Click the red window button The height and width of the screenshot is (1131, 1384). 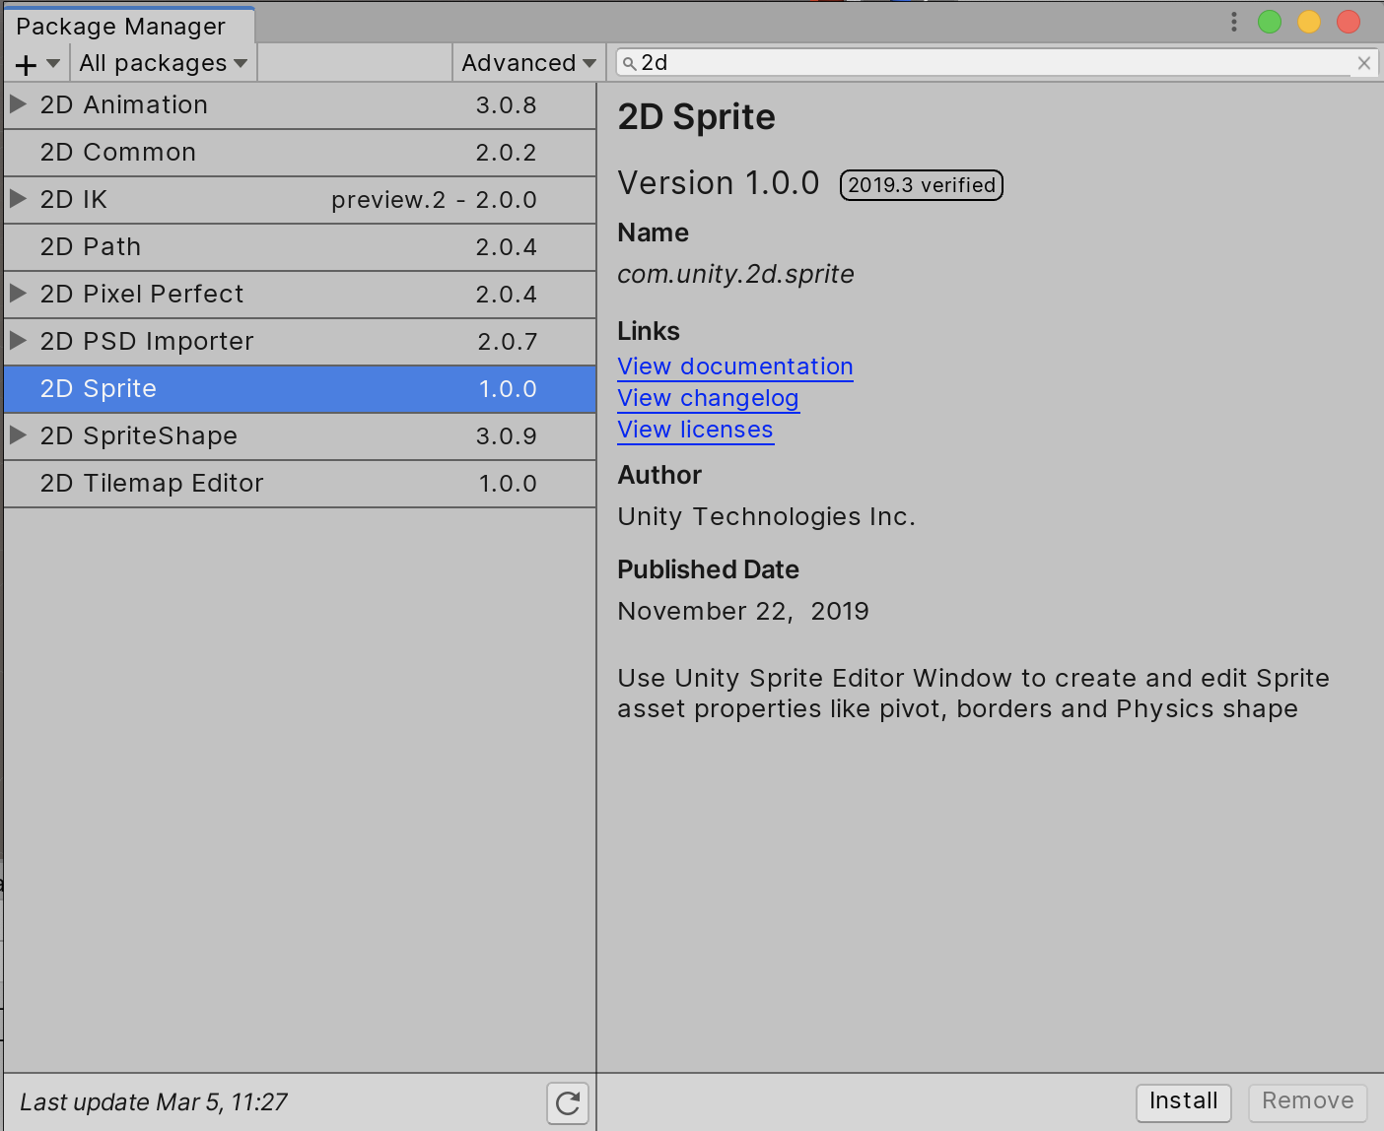pos(1349,22)
